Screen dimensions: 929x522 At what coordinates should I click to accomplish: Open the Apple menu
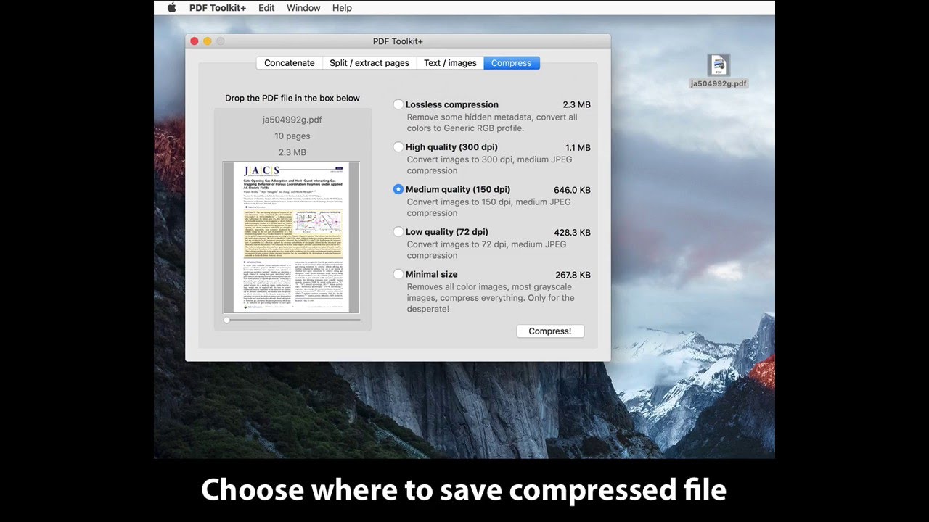click(172, 8)
